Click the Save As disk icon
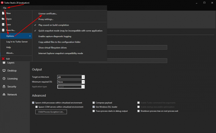 coord(3,30)
